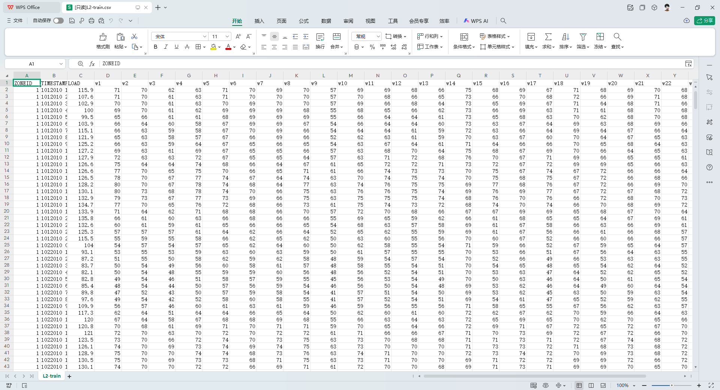This screenshot has width=720, height=390.
Task: Switch to the 公式 Formulas tab
Action: [x=304, y=21]
